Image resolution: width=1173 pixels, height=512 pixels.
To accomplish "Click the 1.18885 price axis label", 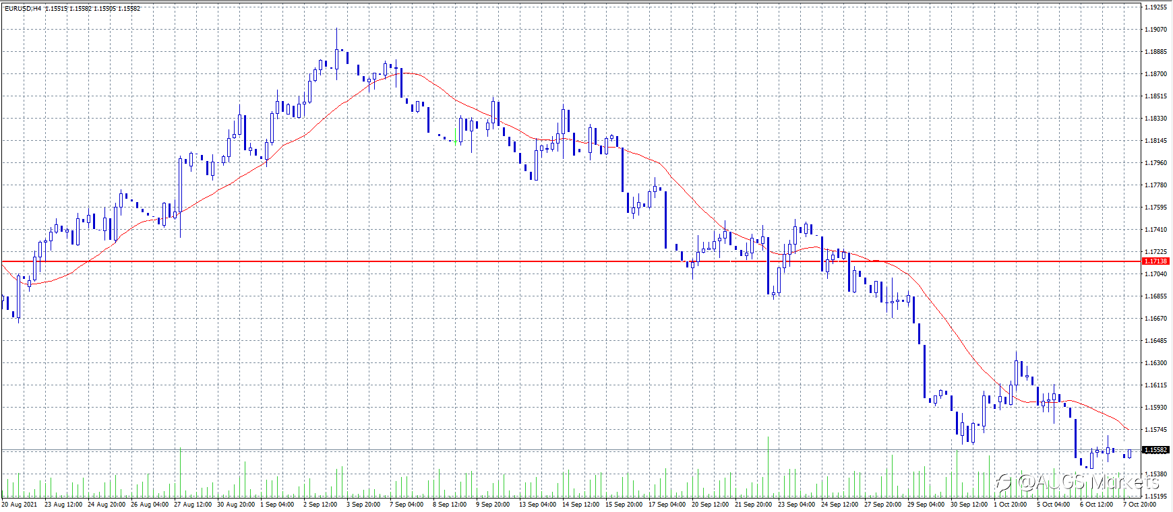I will 1156,52.
